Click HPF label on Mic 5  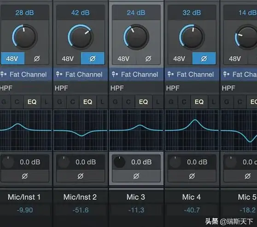coord(228,88)
